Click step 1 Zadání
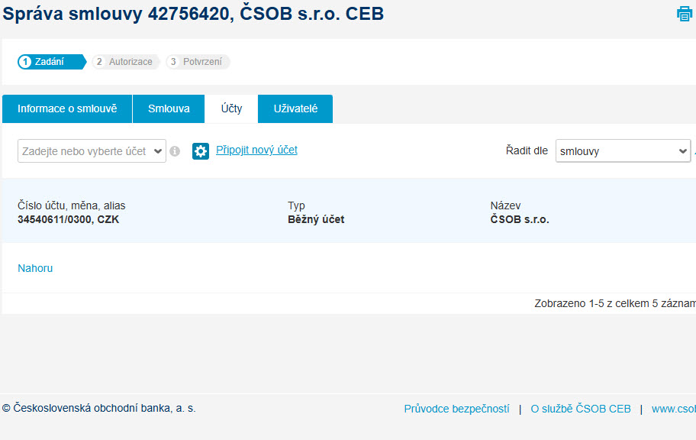This screenshot has width=696, height=440. click(51, 62)
